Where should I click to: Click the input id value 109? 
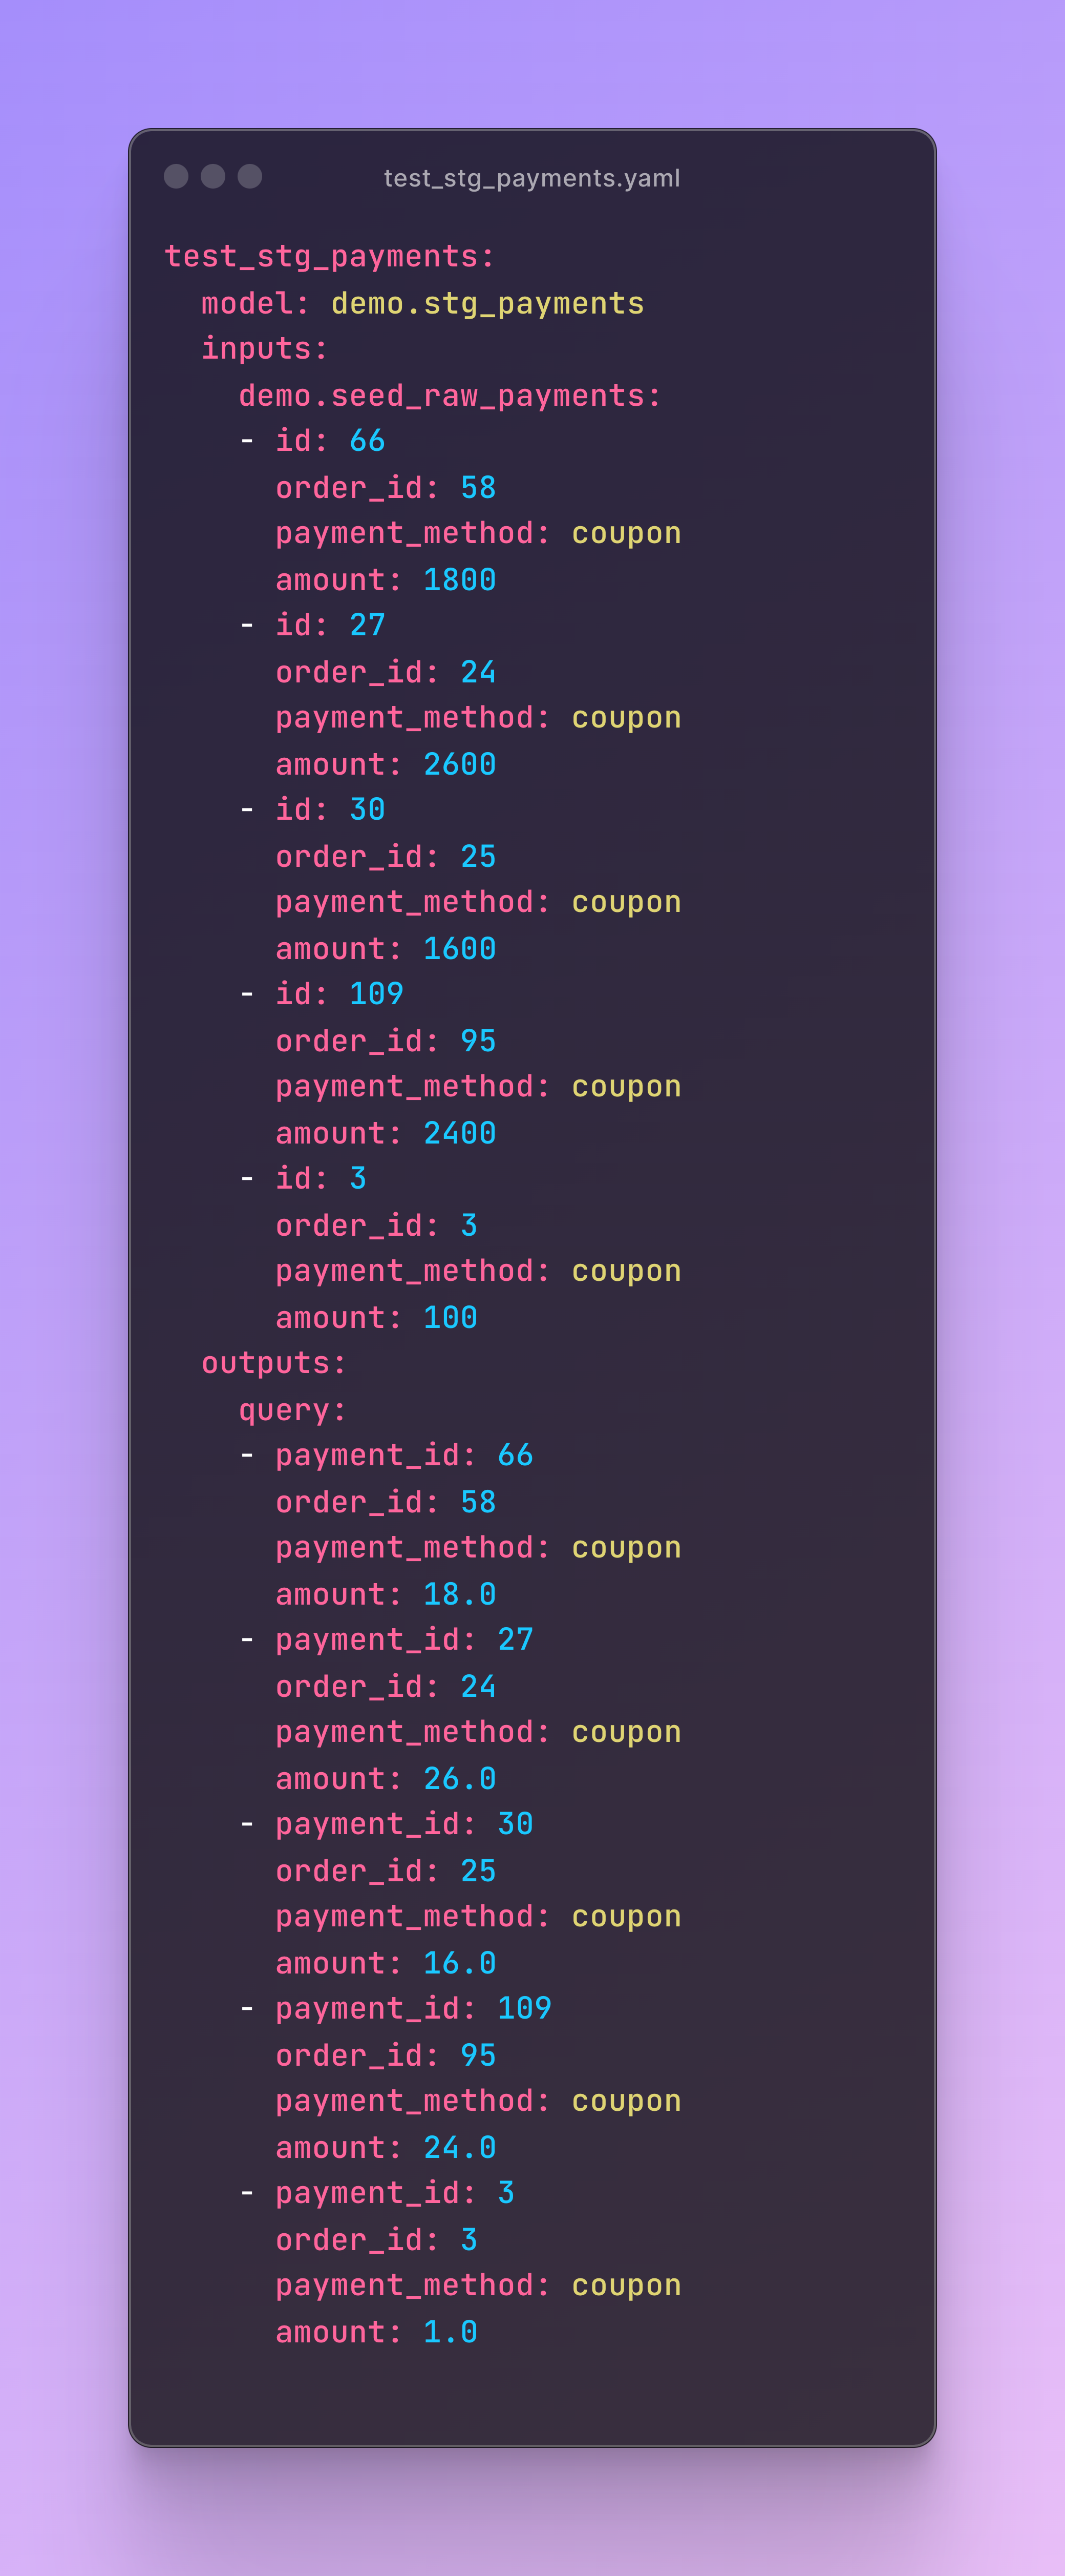coord(377,994)
